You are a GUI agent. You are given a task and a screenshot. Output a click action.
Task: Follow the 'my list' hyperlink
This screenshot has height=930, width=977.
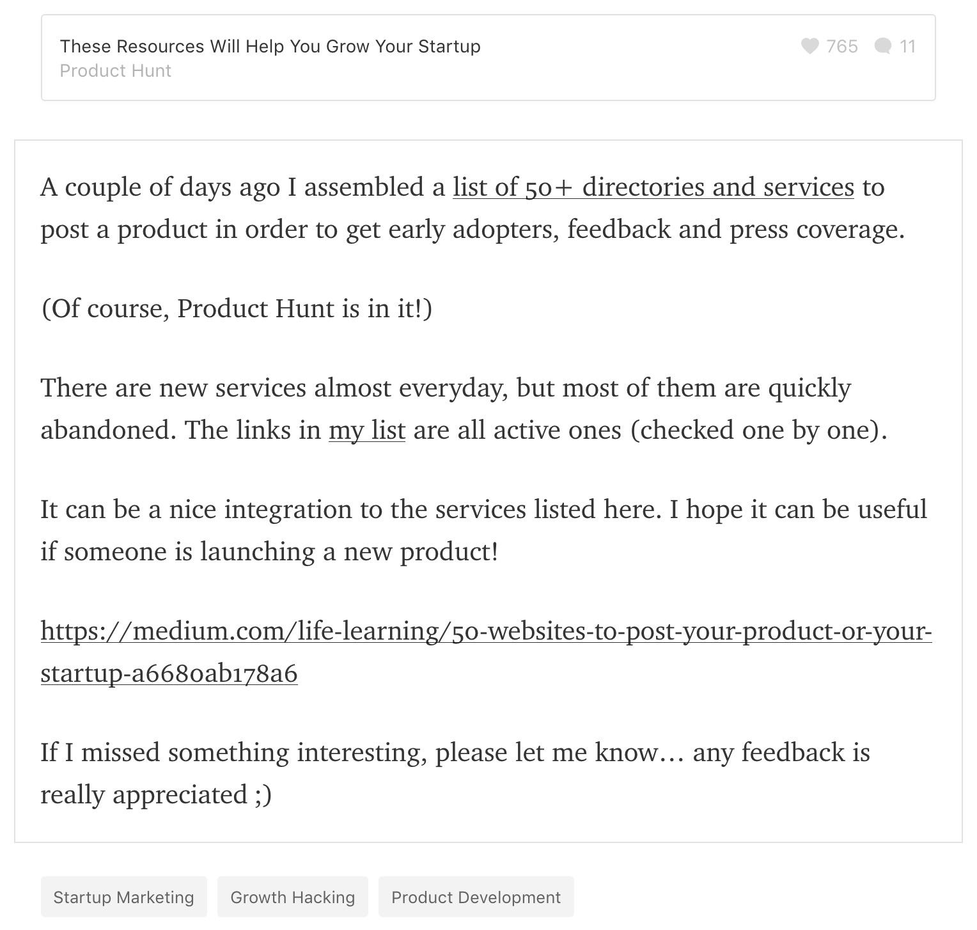pos(367,430)
